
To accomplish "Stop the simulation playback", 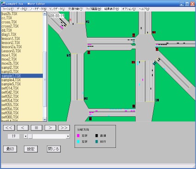I will pos(36,128).
